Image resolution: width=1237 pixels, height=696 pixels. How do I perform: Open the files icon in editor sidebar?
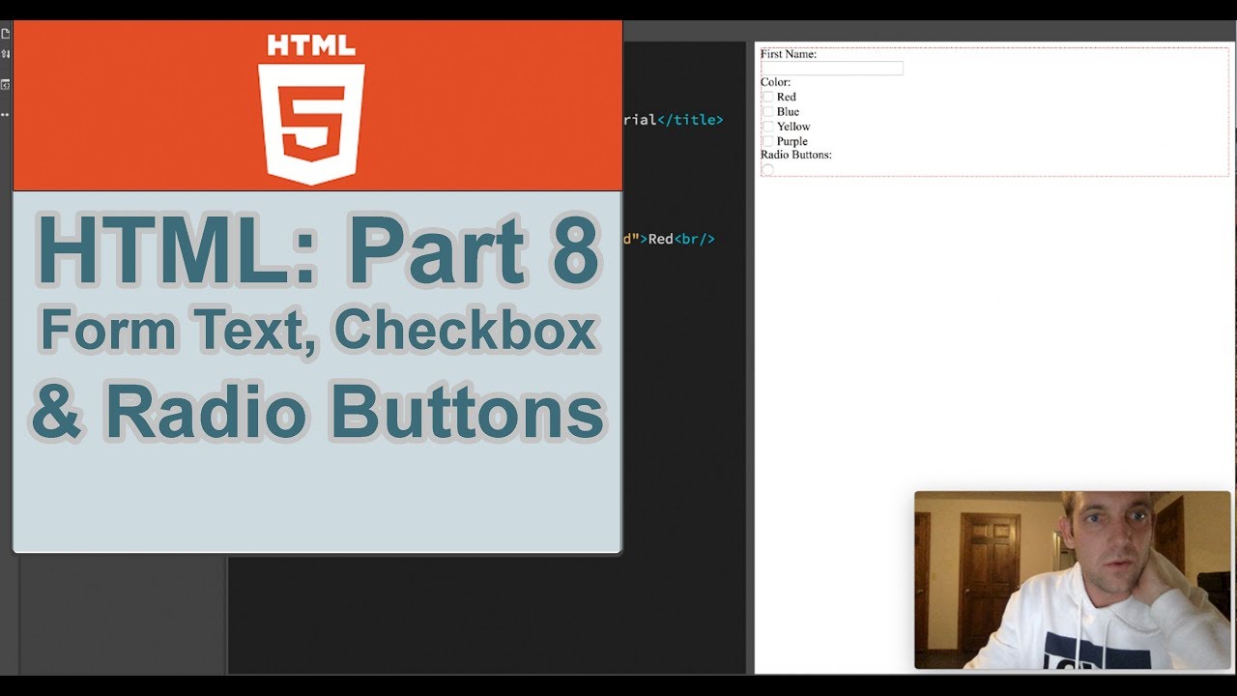pyautogui.click(x=5, y=33)
